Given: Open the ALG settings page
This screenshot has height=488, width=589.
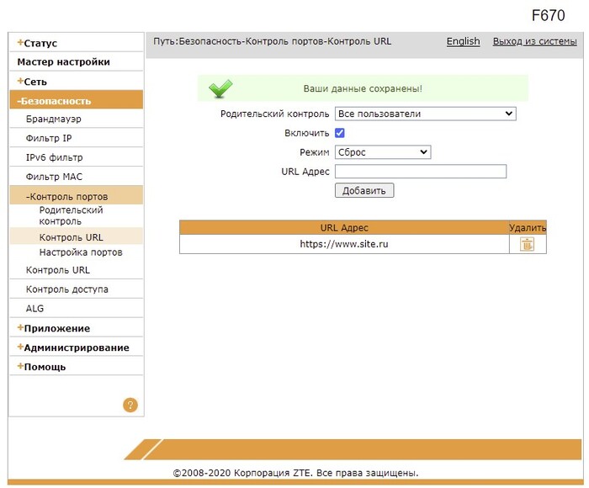Looking at the screenshot, I should click(34, 309).
